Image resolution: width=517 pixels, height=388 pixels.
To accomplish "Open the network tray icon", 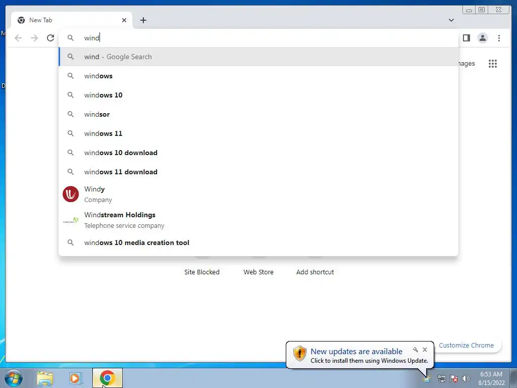I will point(441,378).
